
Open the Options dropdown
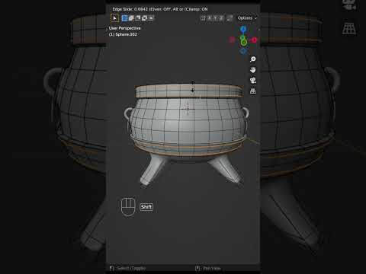coord(247,18)
